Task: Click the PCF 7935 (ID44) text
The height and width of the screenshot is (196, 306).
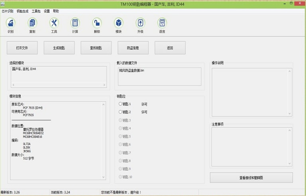Action: 33,108
